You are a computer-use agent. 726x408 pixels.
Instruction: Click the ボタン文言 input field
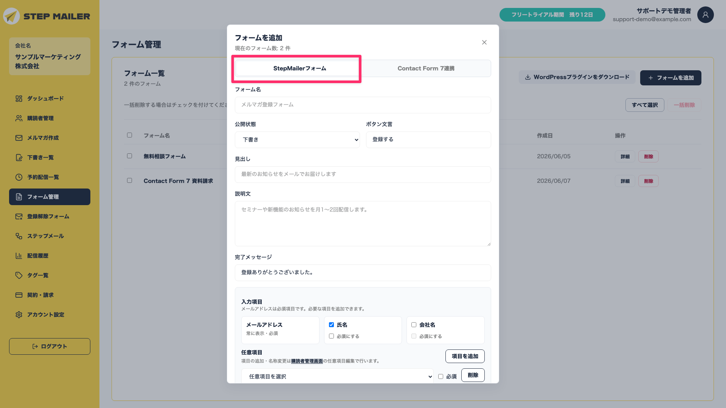point(428,140)
